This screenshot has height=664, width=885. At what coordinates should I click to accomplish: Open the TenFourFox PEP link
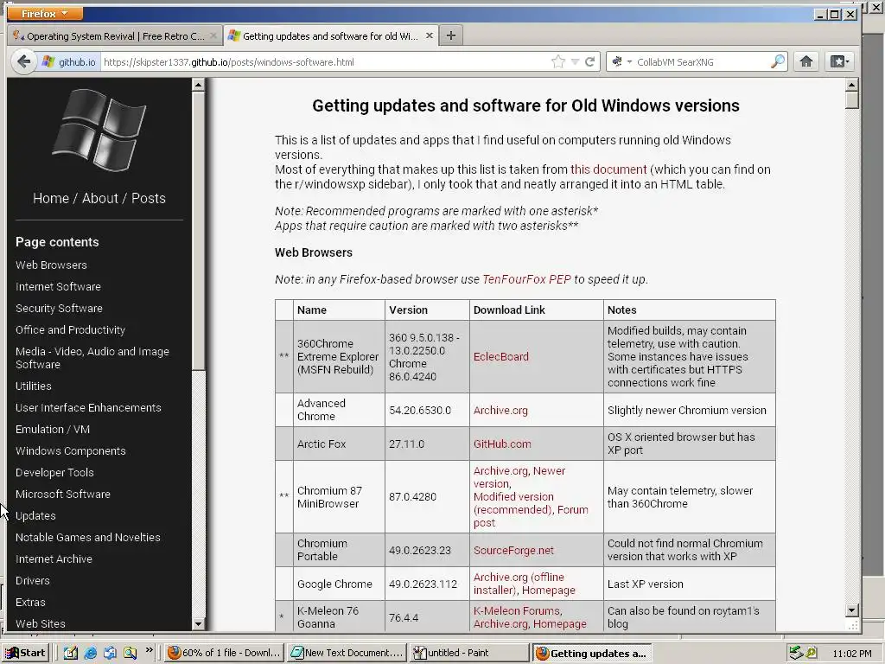pos(526,279)
